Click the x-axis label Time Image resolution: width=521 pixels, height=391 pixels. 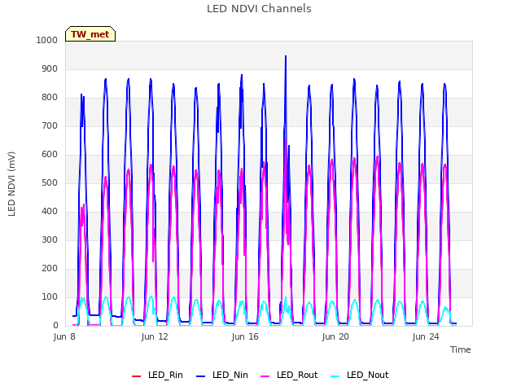460,349
